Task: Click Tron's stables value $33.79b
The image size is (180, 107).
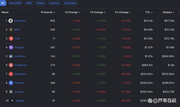Action: 169,38
